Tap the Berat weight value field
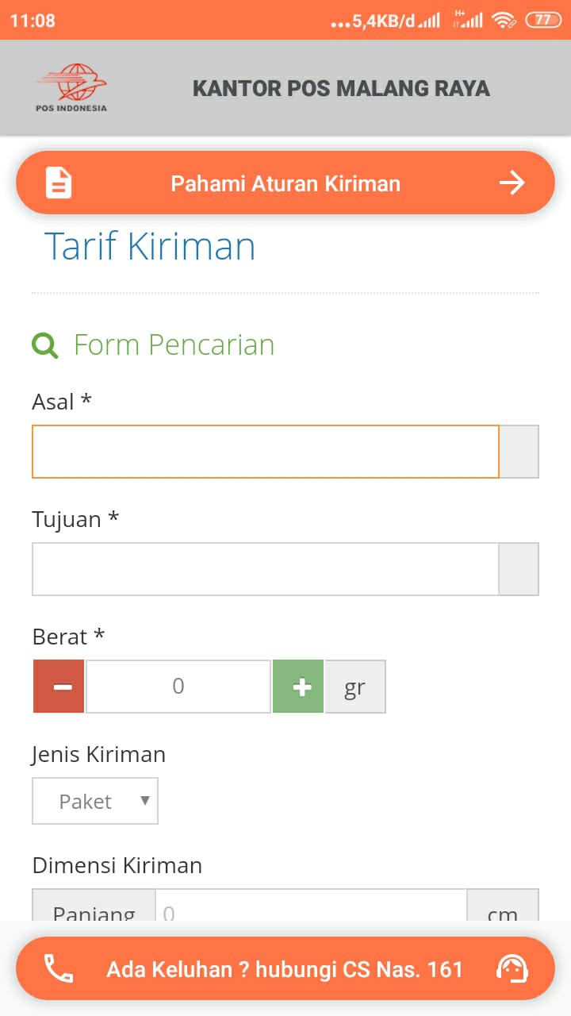 [x=178, y=686]
